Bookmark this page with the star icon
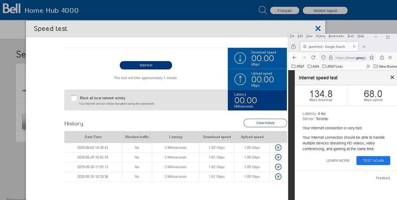 pyautogui.click(x=372, y=58)
